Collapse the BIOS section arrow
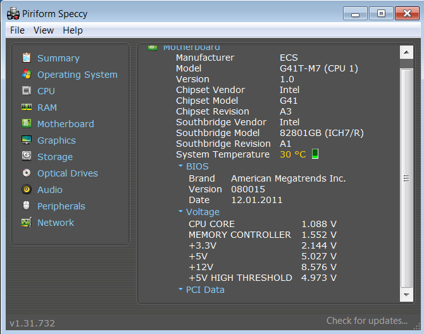Viewport: 424px width, 334px height. coord(180,166)
